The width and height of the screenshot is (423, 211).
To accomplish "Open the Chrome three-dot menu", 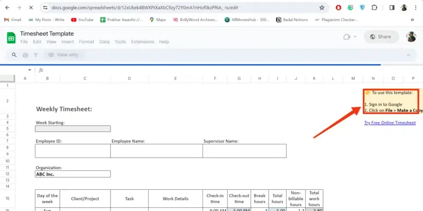I will click(416, 8).
